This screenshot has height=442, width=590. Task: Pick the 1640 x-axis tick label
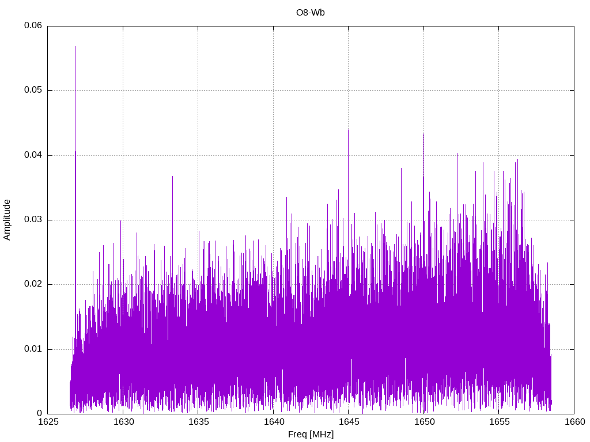click(273, 422)
